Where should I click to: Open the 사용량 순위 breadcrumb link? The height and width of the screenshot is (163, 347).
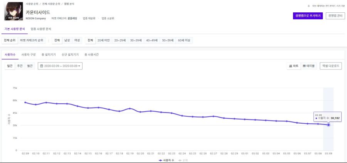click(x=32, y=4)
